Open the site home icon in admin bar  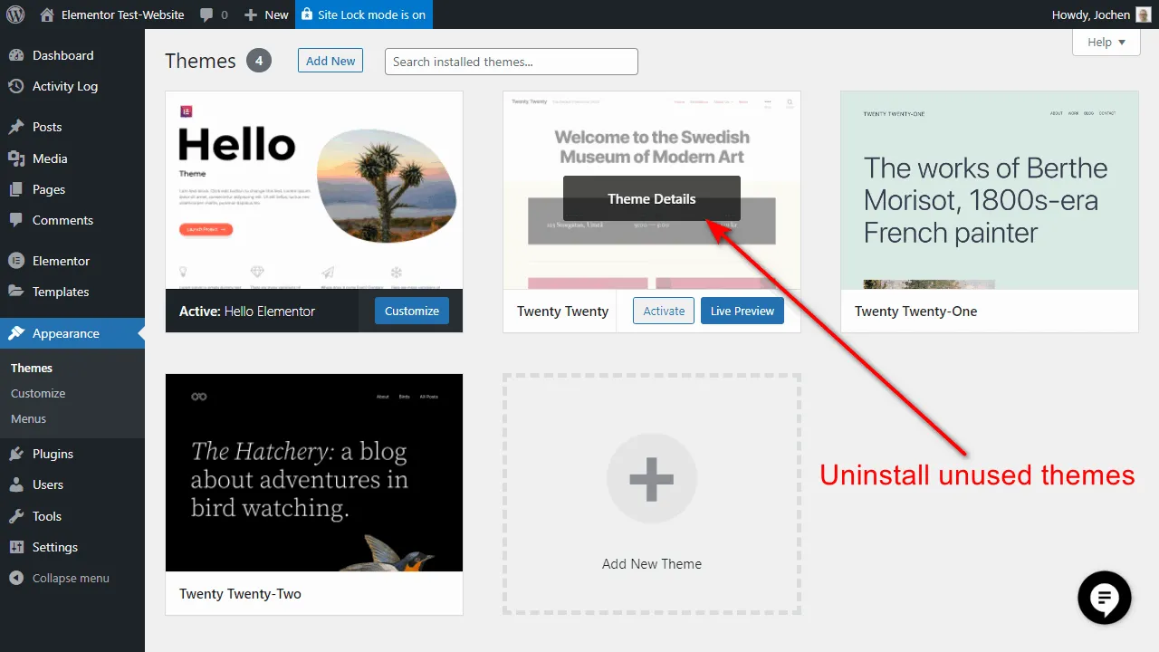pyautogui.click(x=47, y=14)
